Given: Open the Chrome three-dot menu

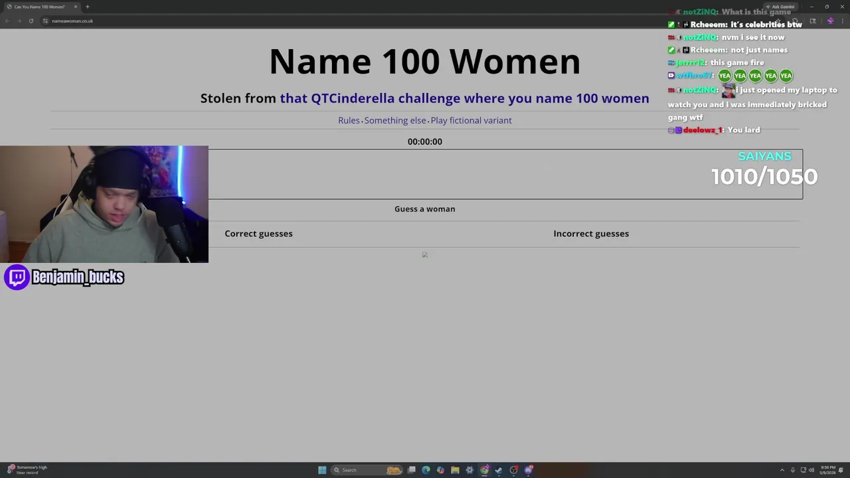Looking at the screenshot, I should (843, 21).
